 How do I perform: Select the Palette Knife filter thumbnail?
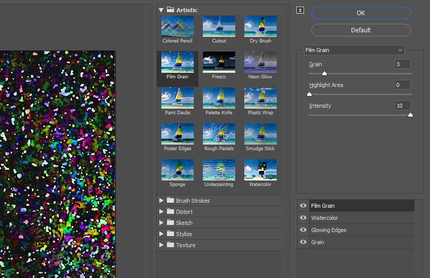(219, 98)
